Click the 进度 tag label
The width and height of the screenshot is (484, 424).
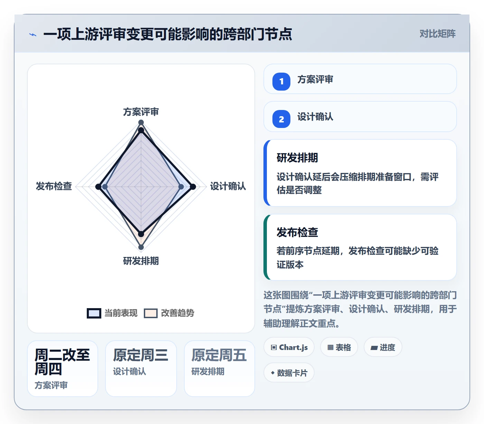click(x=388, y=348)
